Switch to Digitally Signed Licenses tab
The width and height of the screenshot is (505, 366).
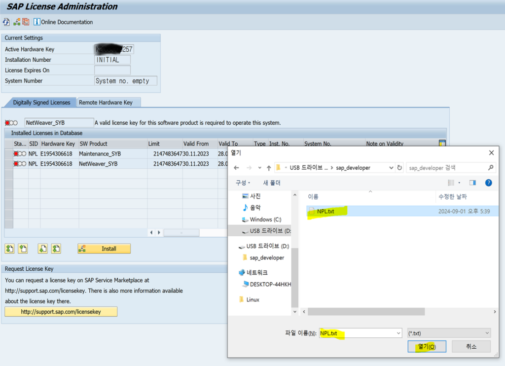point(41,103)
